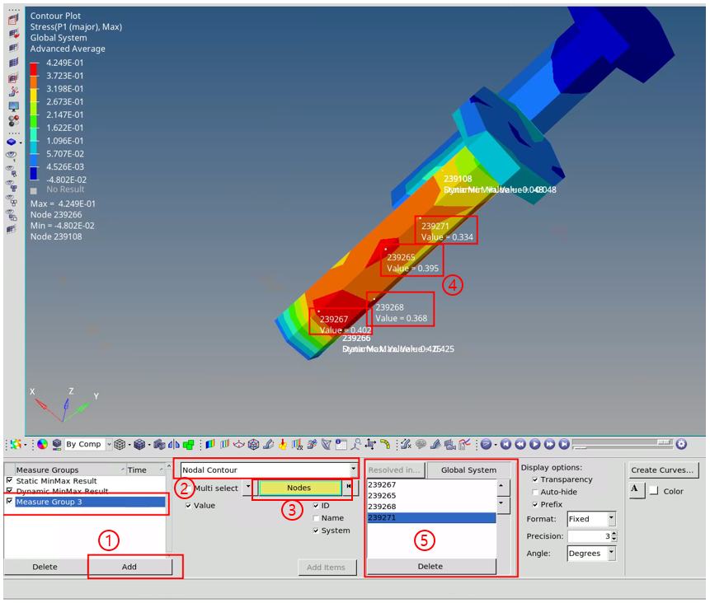Click the Contour panel rainbow icon
The image size is (710, 603).
click(x=209, y=444)
